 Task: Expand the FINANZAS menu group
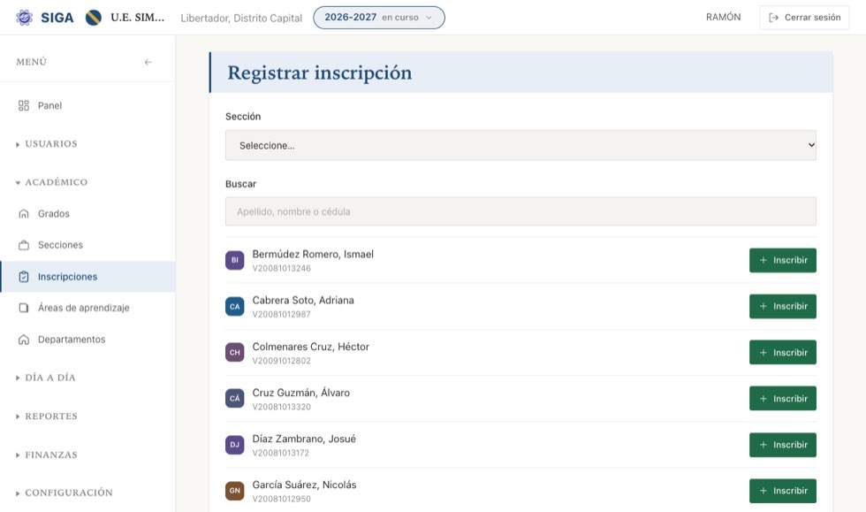coord(47,455)
